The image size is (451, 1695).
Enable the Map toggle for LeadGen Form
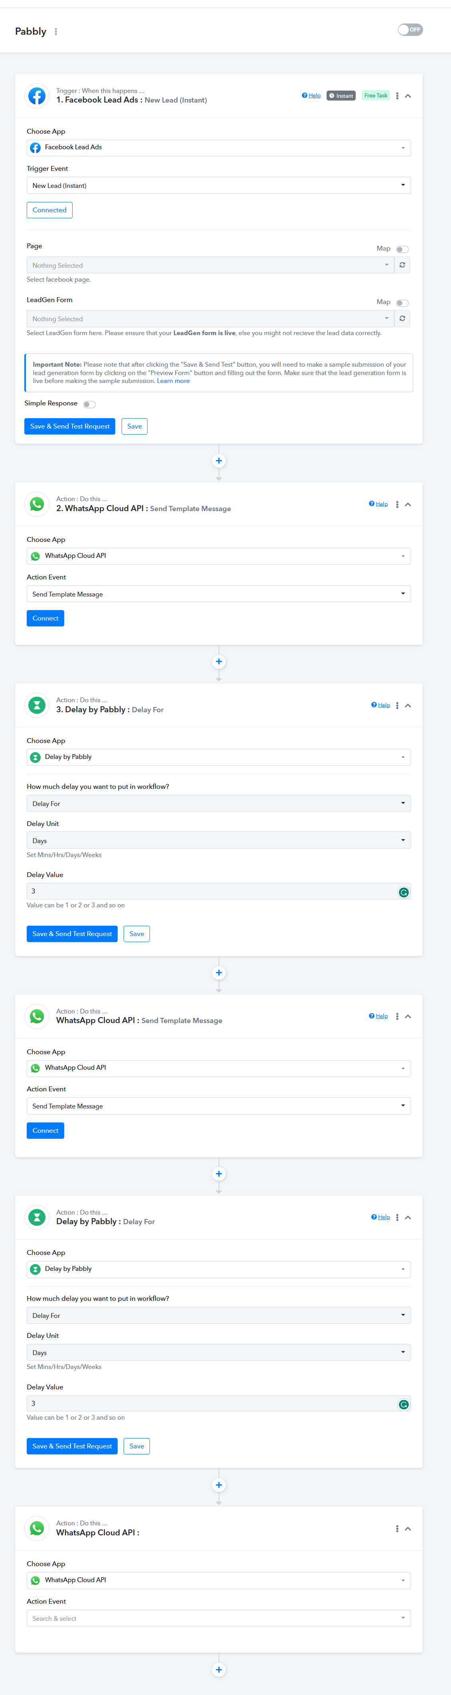(x=402, y=303)
